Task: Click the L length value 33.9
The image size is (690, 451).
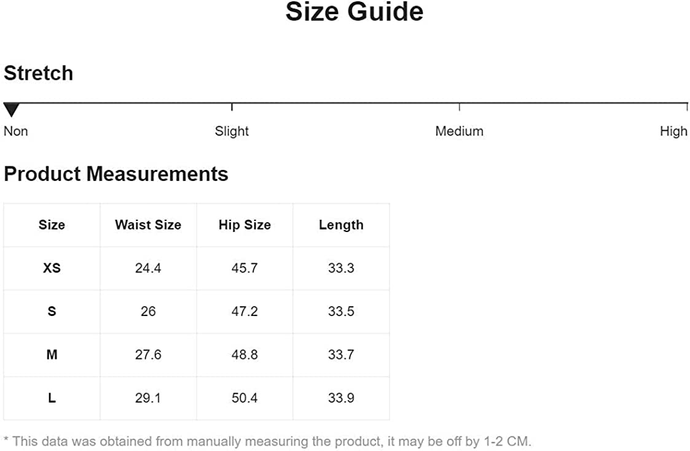Action: coord(341,398)
